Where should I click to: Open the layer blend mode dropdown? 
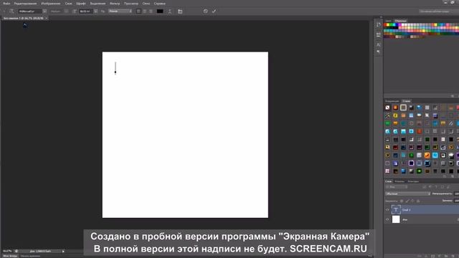coord(408,193)
